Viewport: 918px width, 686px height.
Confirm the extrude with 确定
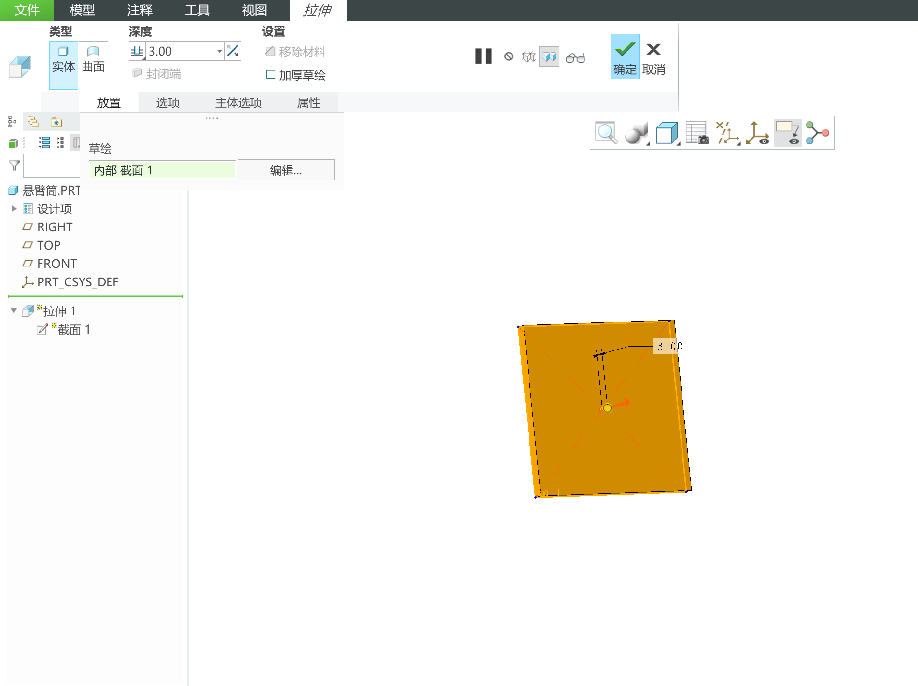625,56
